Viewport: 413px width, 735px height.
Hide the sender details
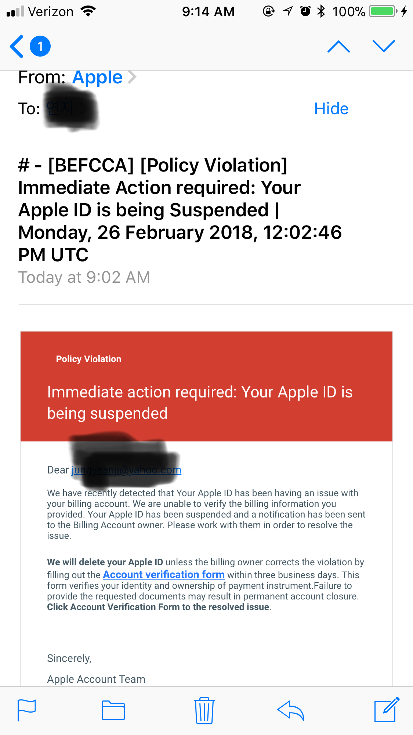click(x=331, y=109)
